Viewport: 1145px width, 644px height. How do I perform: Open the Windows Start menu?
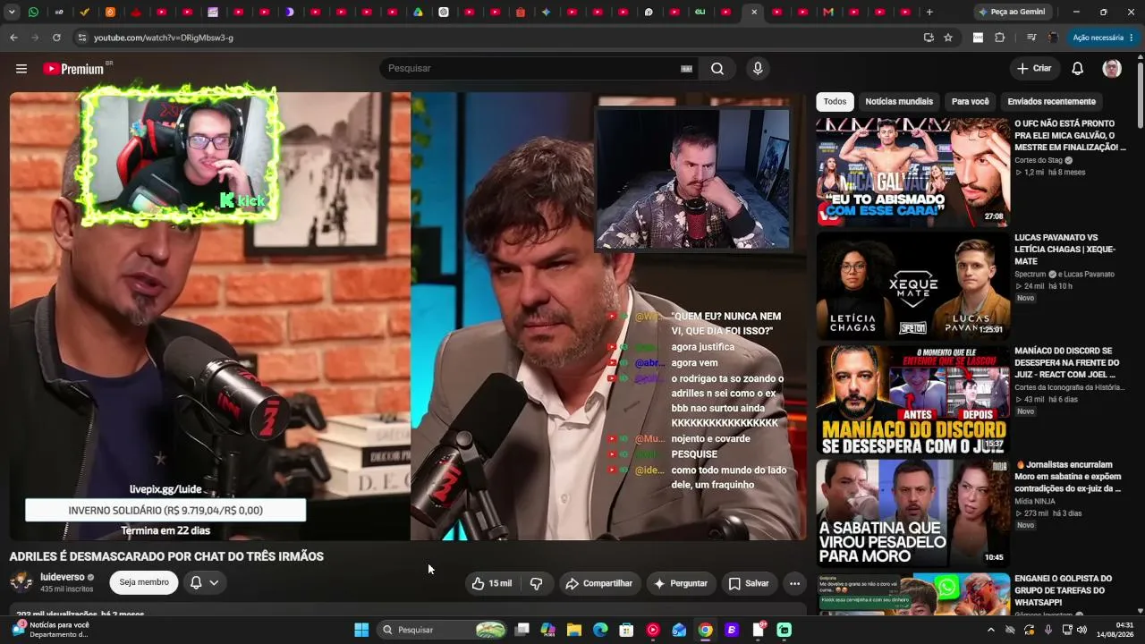[x=361, y=630]
